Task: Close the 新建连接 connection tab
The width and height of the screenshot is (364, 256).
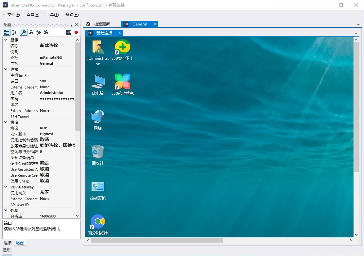Action: click(x=119, y=33)
